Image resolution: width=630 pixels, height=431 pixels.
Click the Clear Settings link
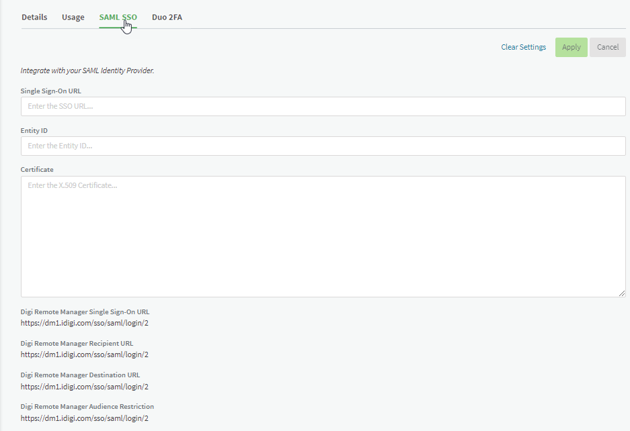(x=523, y=47)
